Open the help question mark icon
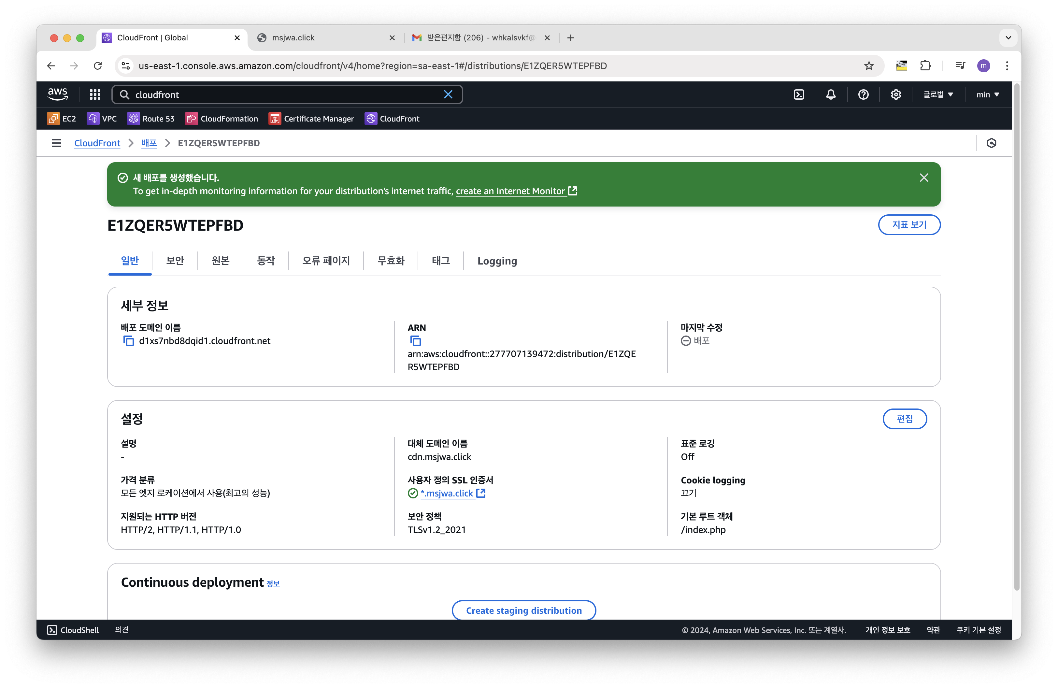The image size is (1058, 688). [x=863, y=95]
